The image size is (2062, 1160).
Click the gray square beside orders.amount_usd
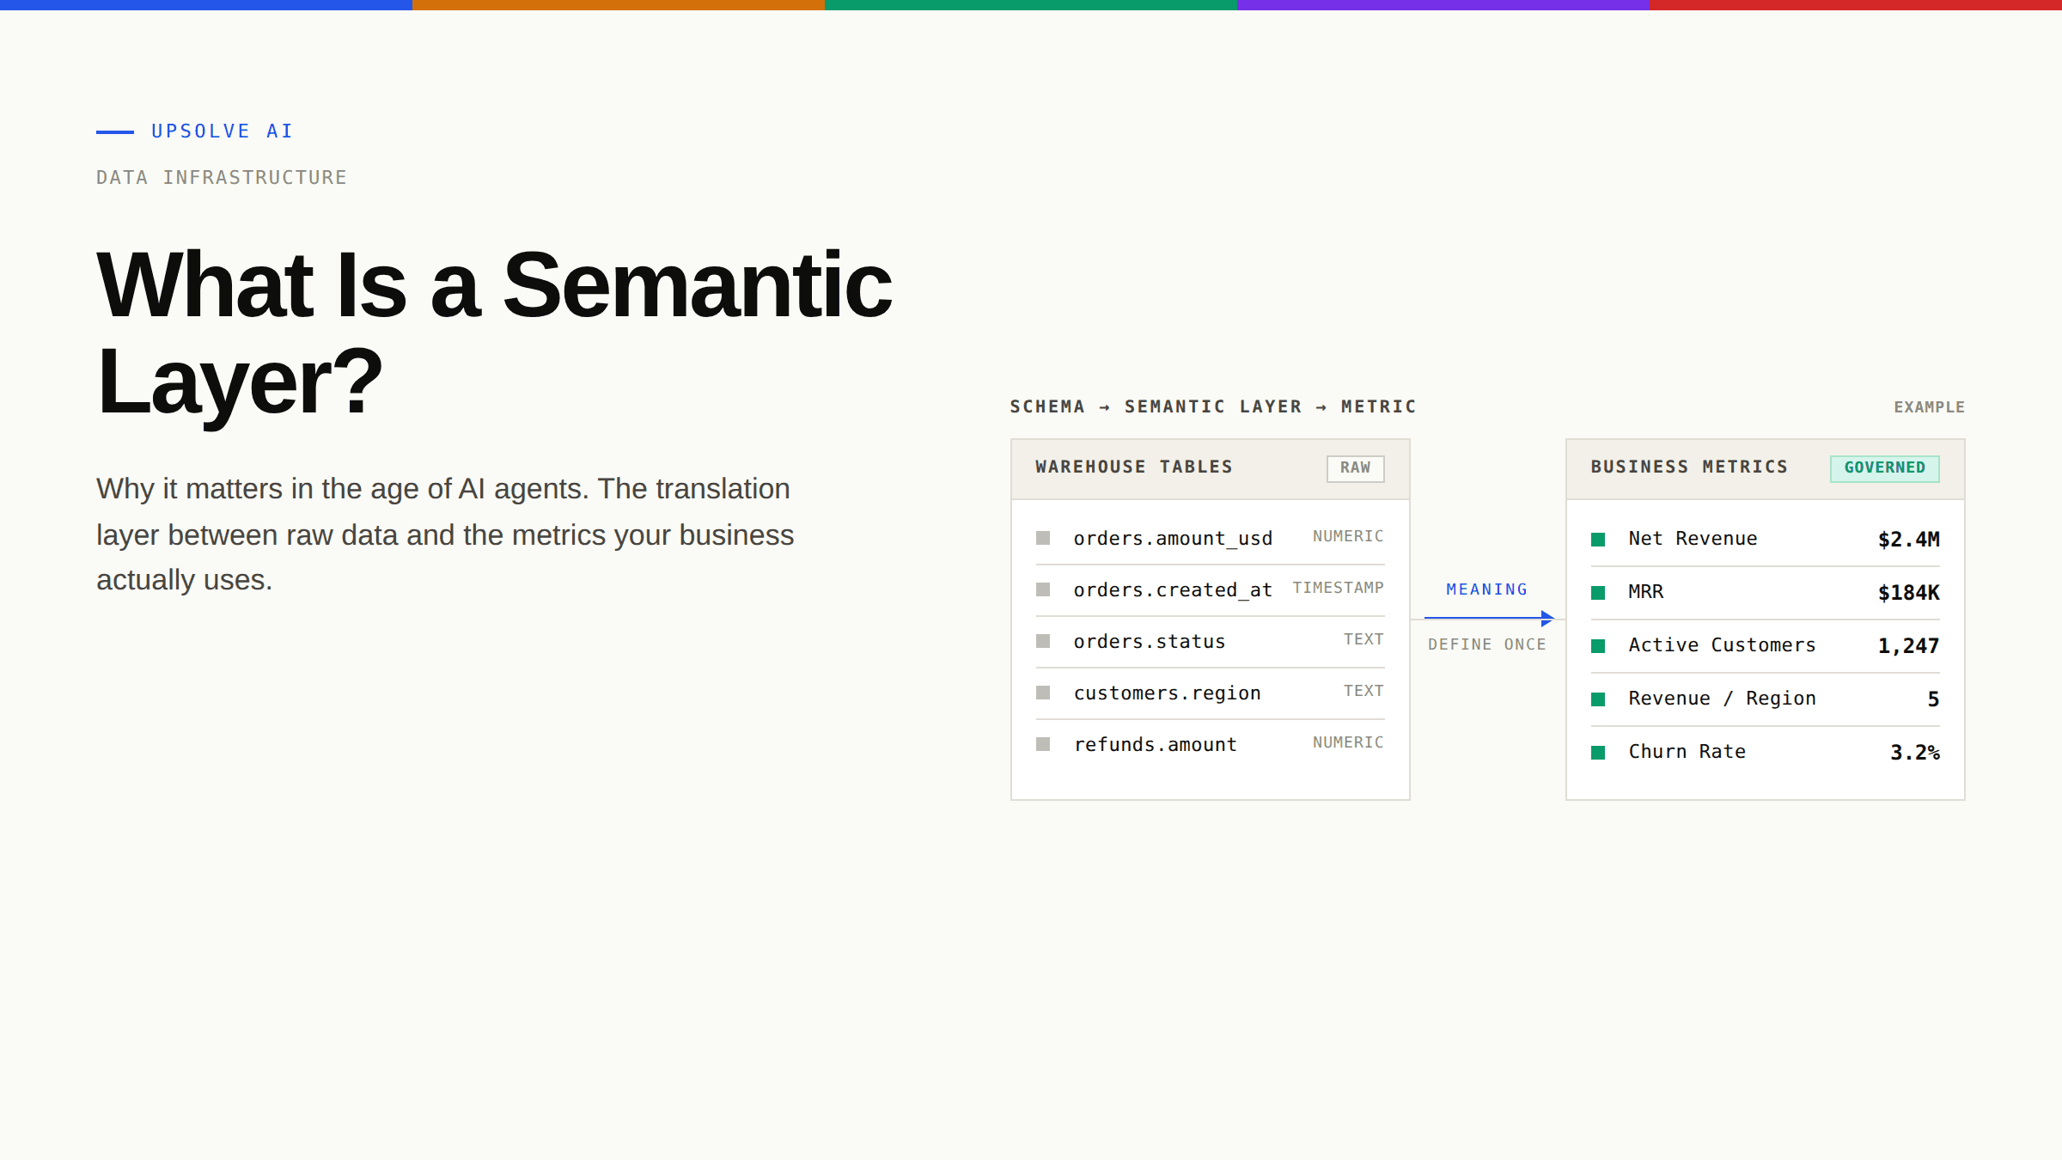(x=1043, y=538)
